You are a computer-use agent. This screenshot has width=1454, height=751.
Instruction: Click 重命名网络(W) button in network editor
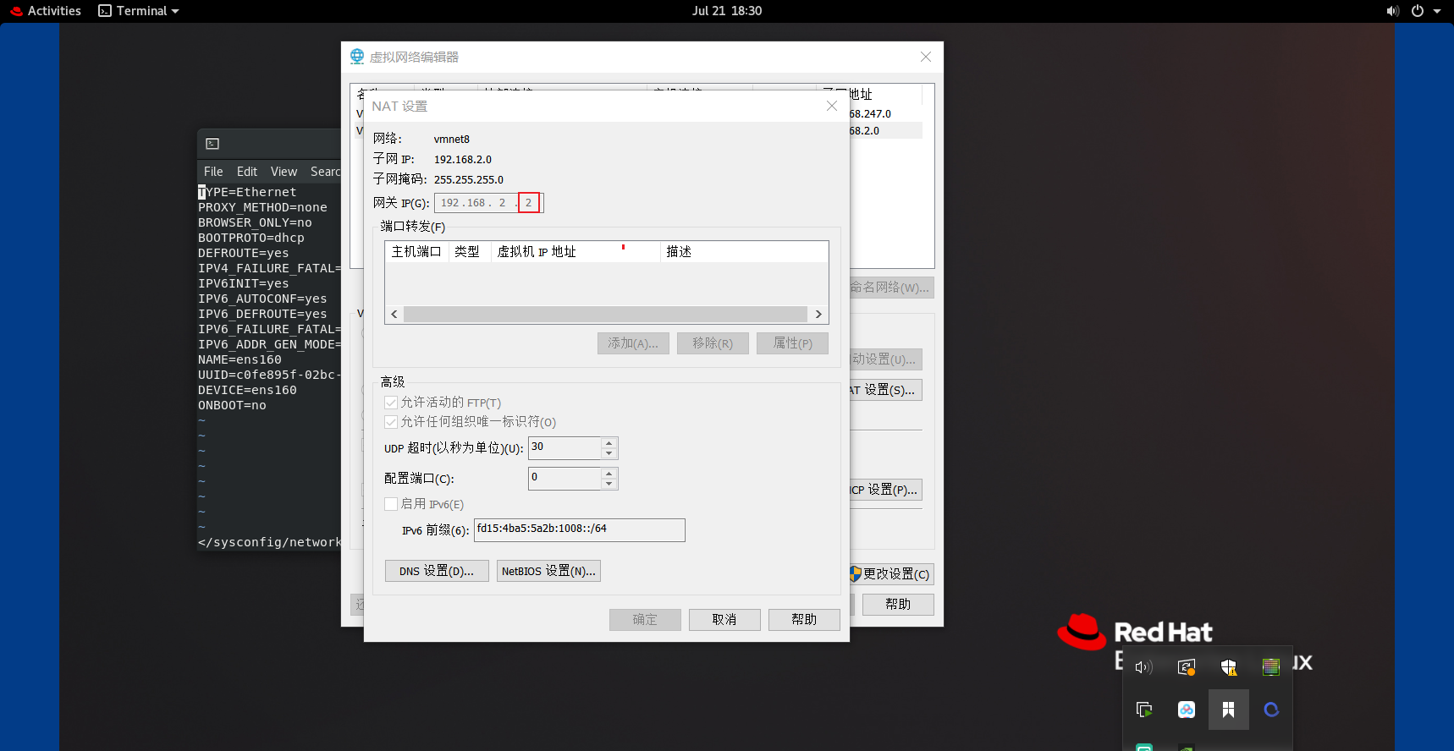[891, 288]
